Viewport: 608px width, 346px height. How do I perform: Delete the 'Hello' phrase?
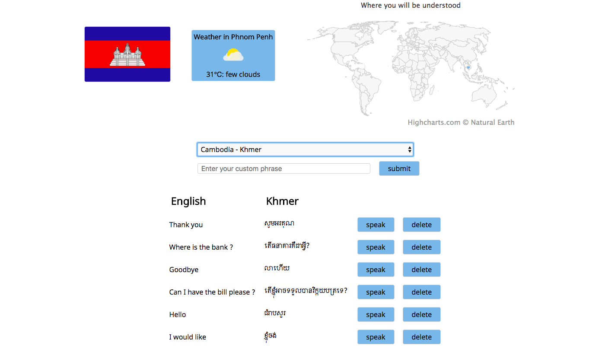(x=421, y=314)
